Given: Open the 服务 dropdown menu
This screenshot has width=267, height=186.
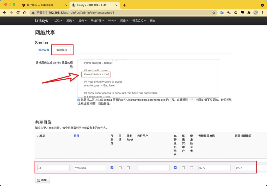Looking at the screenshot, I should pyautogui.click(x=82, y=21).
